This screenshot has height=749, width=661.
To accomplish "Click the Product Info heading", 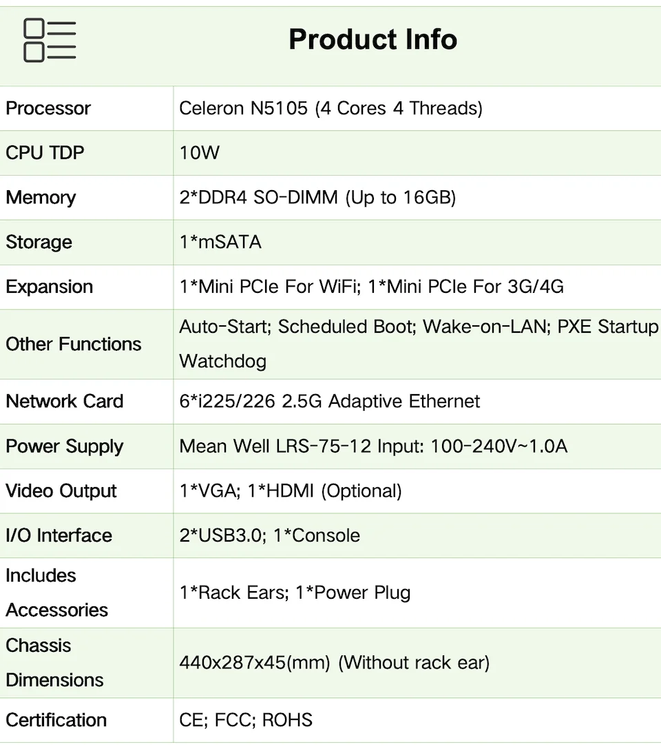I will click(x=373, y=39).
